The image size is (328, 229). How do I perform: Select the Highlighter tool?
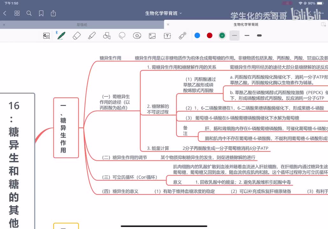pos(92,36)
